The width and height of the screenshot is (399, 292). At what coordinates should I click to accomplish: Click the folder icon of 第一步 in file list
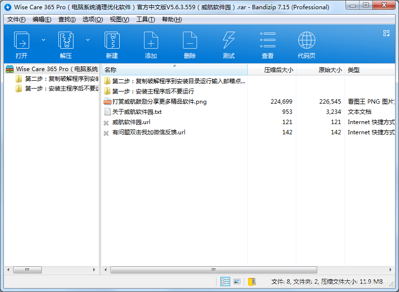(x=107, y=91)
